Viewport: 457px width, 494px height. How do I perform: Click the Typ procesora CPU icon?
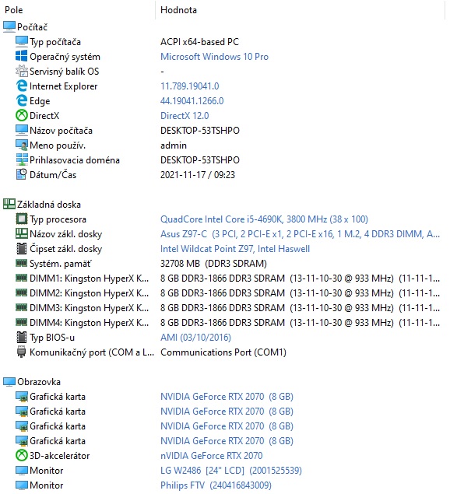22,219
